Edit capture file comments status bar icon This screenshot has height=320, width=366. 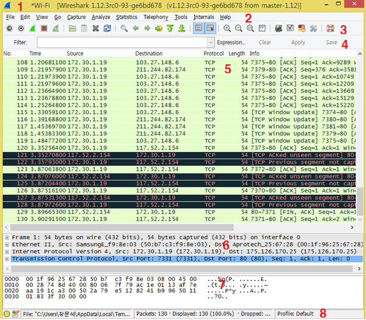click(15, 314)
